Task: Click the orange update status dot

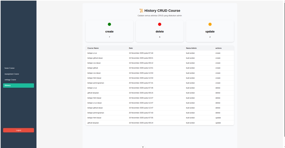Action: coord(210,24)
